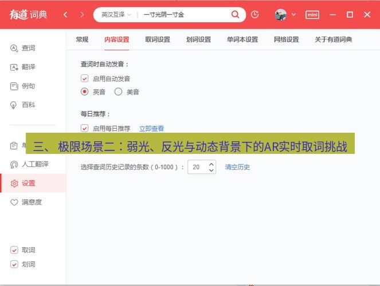Toggle the 划词 checkbox in sidebar
The width and height of the screenshot is (380, 286).
point(14,264)
